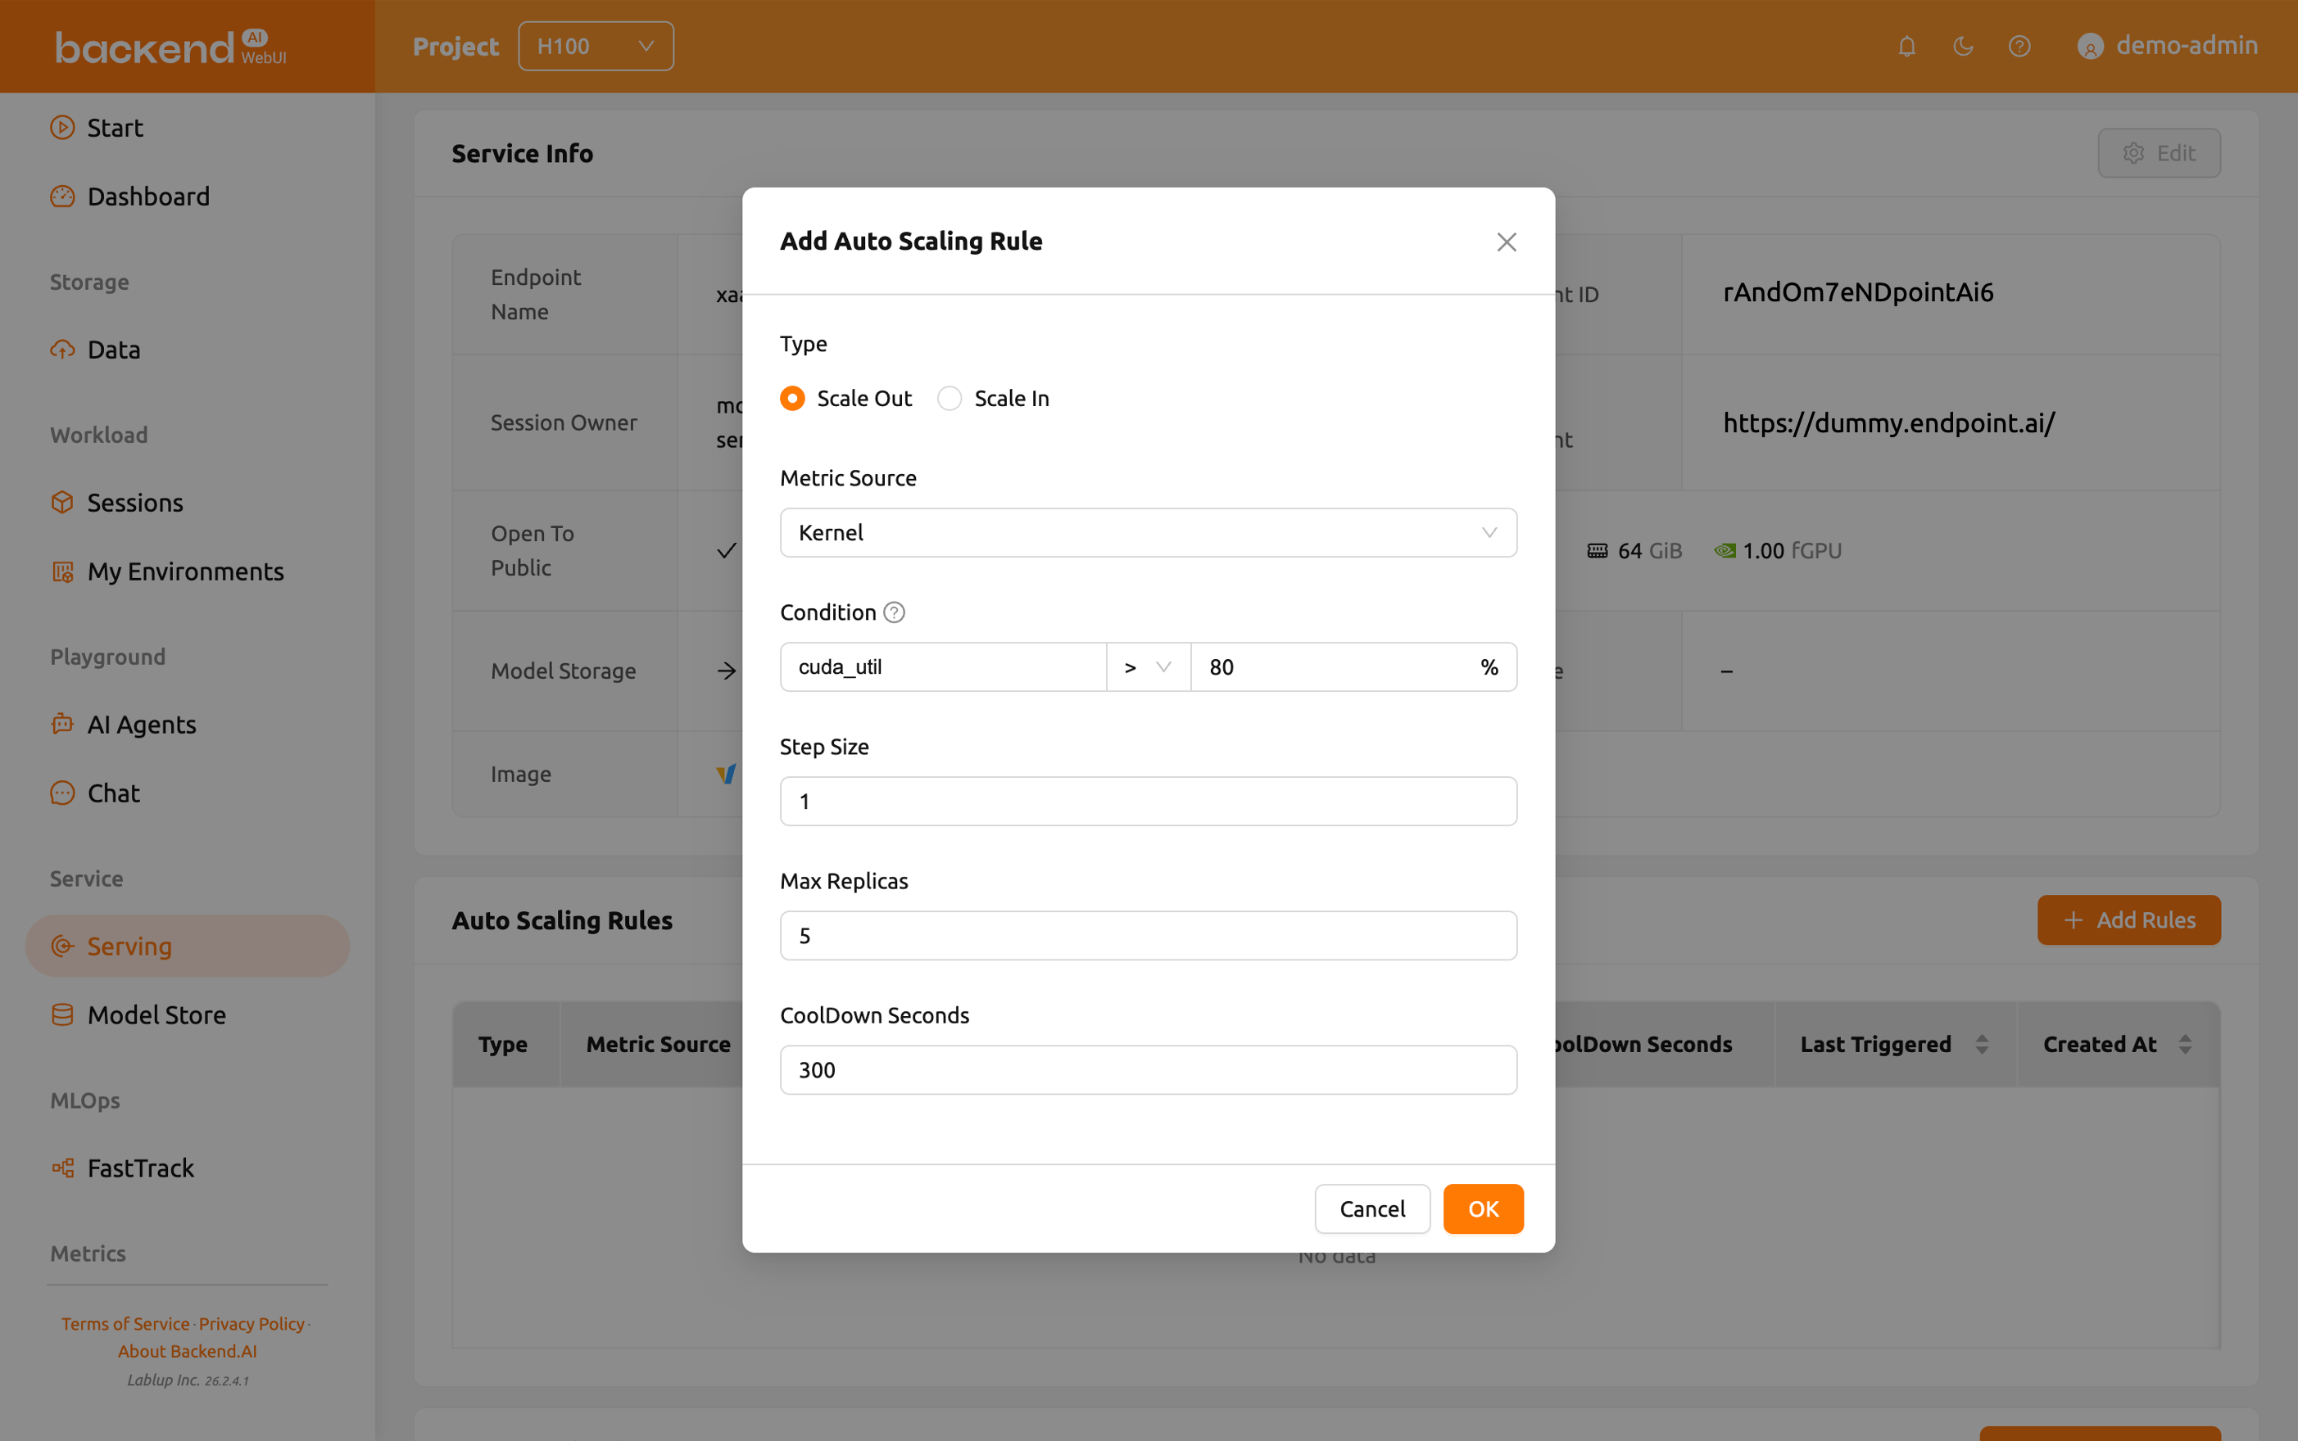Open the Metric Source Kernel dropdown

coord(1148,533)
